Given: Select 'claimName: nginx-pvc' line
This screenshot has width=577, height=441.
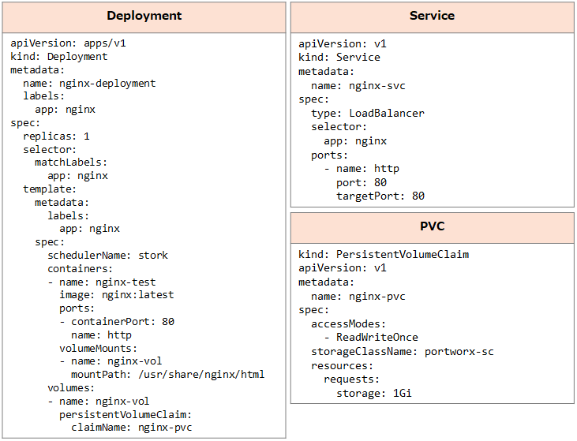Looking at the screenshot, I should 131,428.
